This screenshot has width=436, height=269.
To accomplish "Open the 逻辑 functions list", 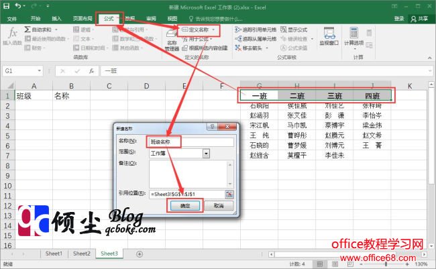I will point(83,30).
